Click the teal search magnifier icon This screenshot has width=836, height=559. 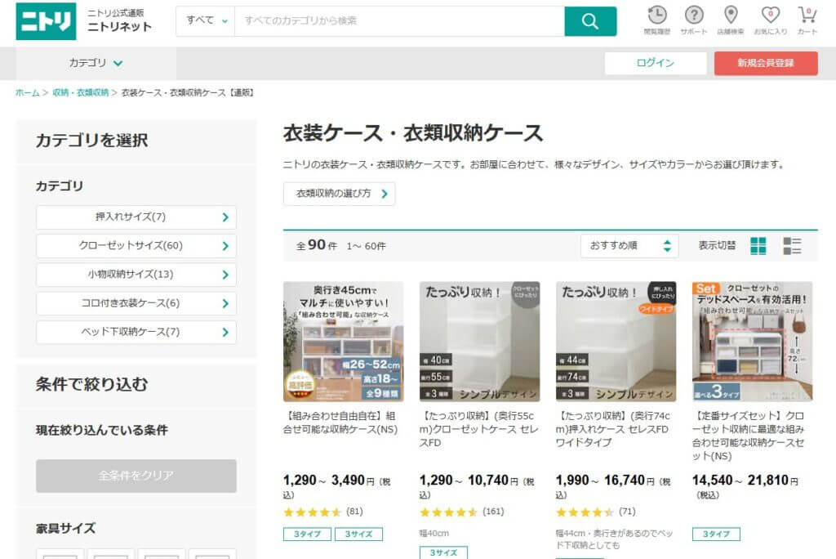590,20
